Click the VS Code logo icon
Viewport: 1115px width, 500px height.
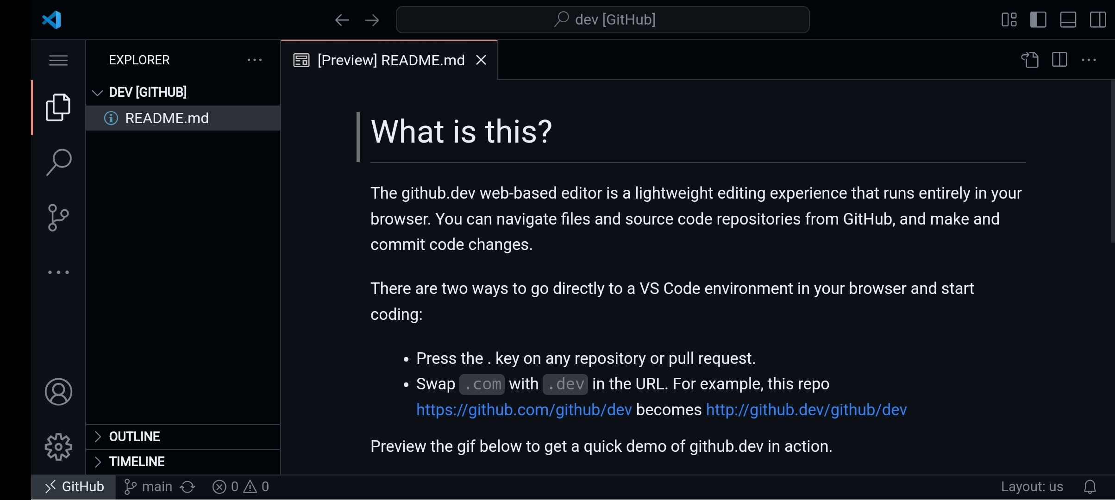[x=51, y=20]
